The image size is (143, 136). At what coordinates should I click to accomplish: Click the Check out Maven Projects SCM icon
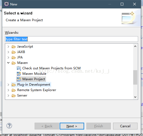click(x=19, y=68)
